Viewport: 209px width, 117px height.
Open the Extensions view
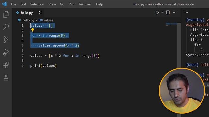click(6, 65)
